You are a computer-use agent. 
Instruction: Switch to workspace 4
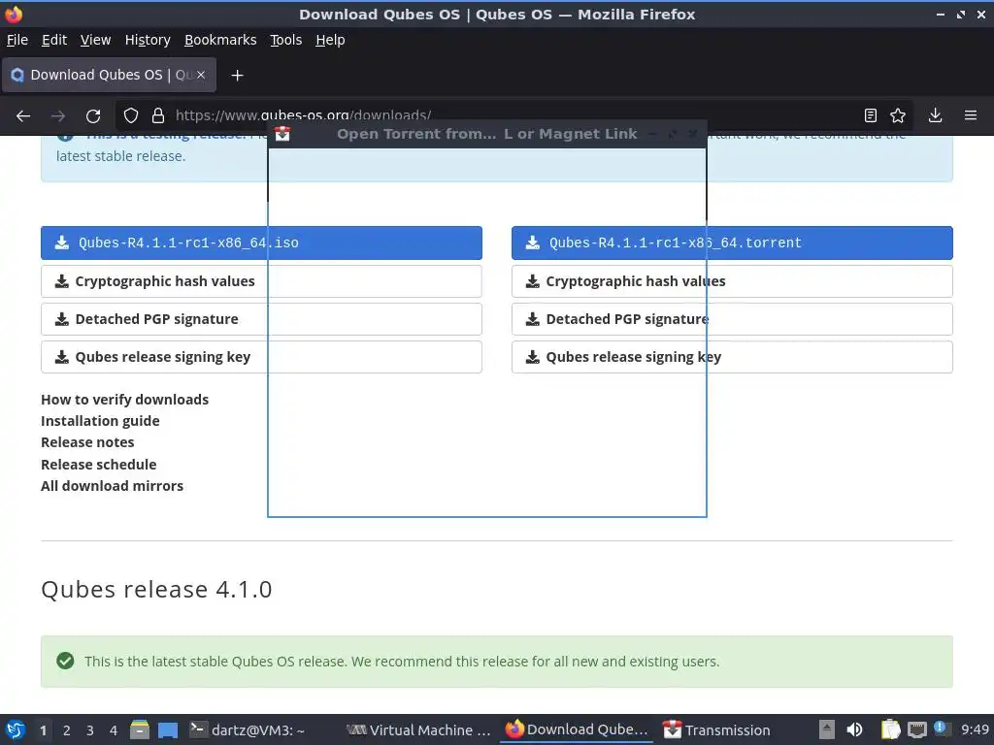pyautogui.click(x=114, y=730)
